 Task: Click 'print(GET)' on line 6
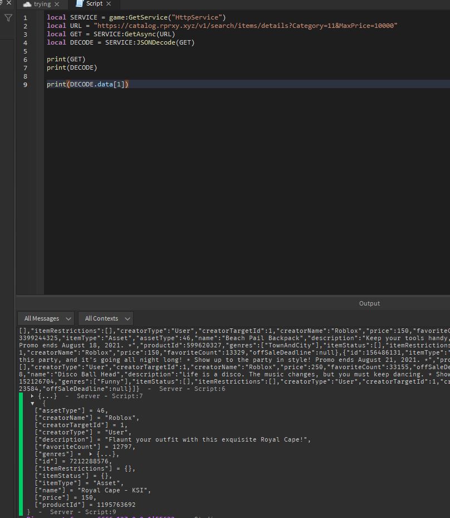[66, 59]
